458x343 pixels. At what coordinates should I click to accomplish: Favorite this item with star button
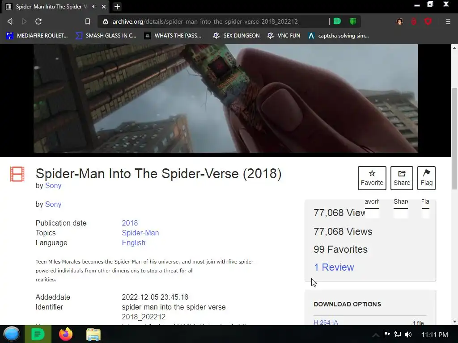tap(372, 178)
